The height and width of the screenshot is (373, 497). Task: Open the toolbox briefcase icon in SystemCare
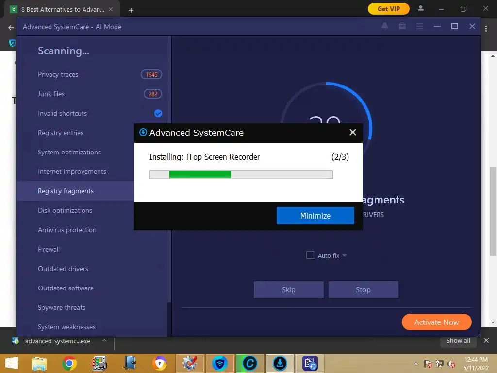pos(402,26)
